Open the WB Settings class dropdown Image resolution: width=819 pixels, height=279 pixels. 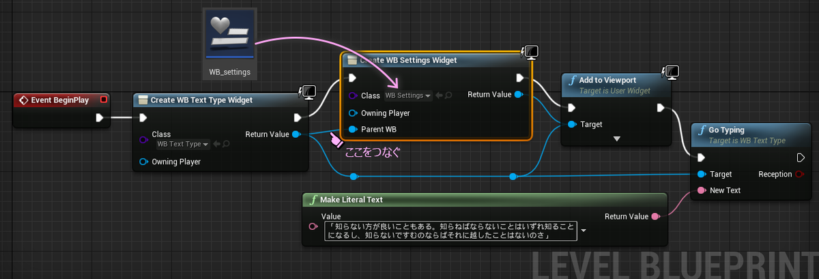coord(408,96)
